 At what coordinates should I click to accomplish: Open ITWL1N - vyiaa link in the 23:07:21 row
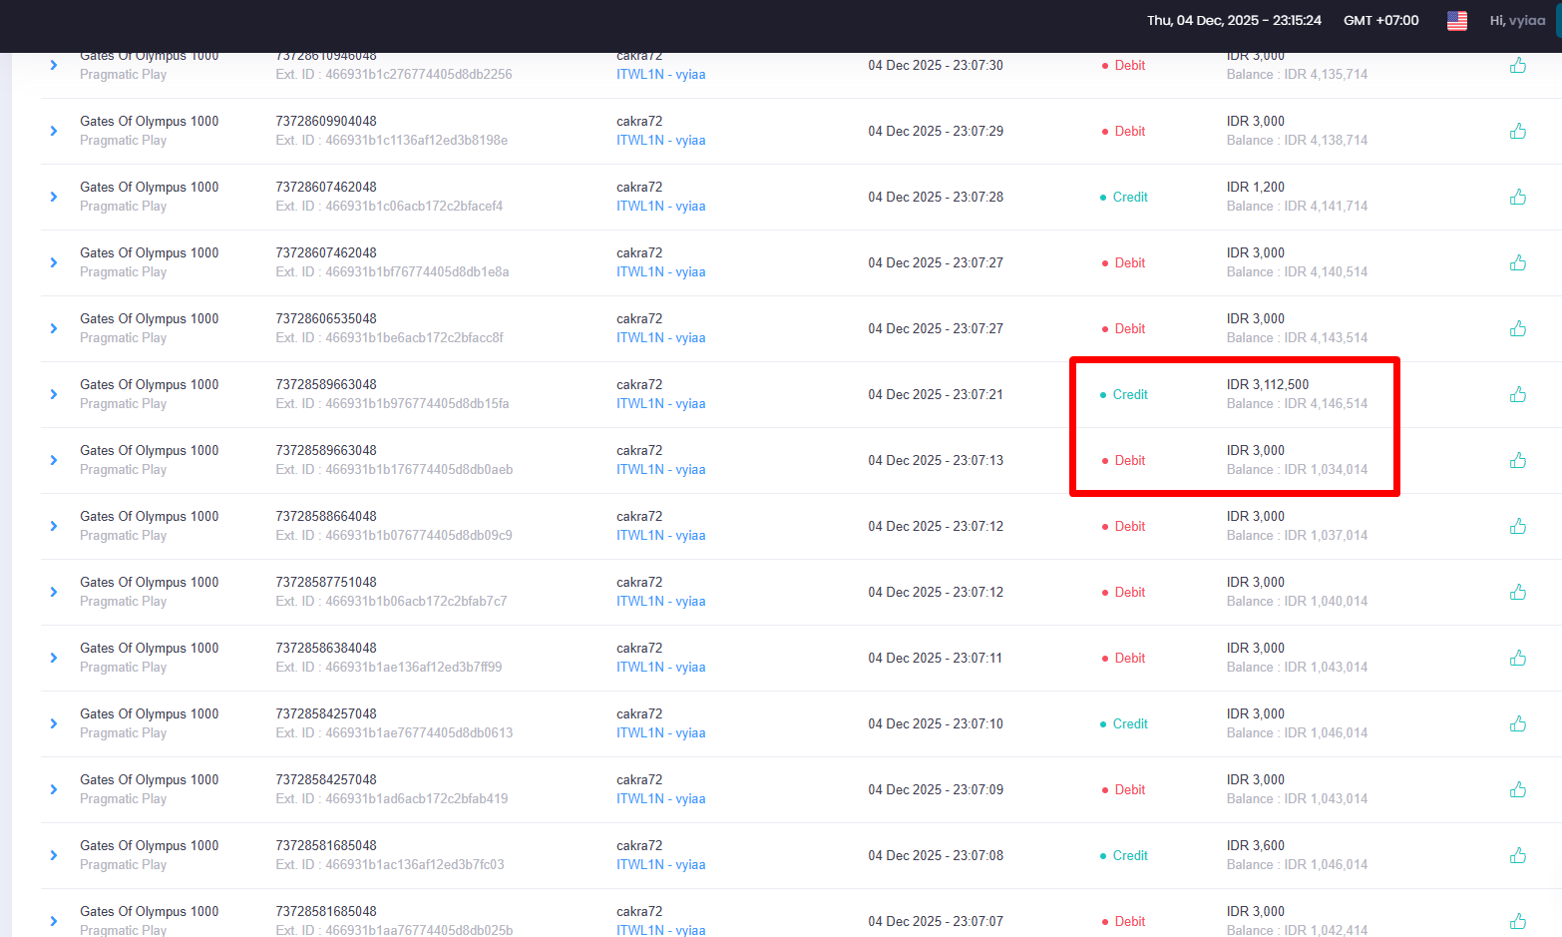tap(660, 404)
